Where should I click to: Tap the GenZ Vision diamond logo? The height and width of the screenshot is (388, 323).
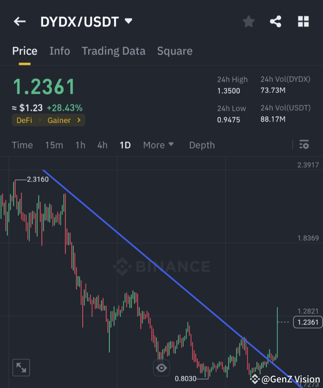pos(255,379)
